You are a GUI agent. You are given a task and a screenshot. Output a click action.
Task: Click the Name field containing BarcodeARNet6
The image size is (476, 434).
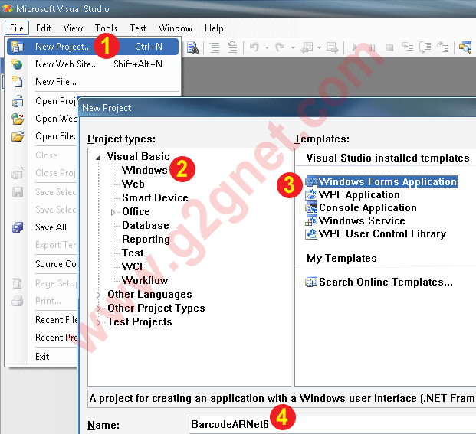point(332,425)
